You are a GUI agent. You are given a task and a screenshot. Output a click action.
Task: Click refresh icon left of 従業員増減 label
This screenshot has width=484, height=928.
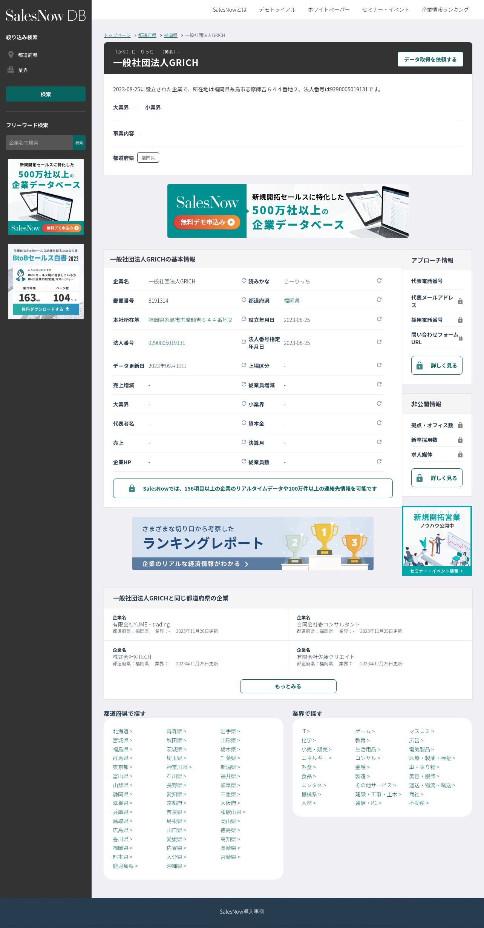point(244,384)
